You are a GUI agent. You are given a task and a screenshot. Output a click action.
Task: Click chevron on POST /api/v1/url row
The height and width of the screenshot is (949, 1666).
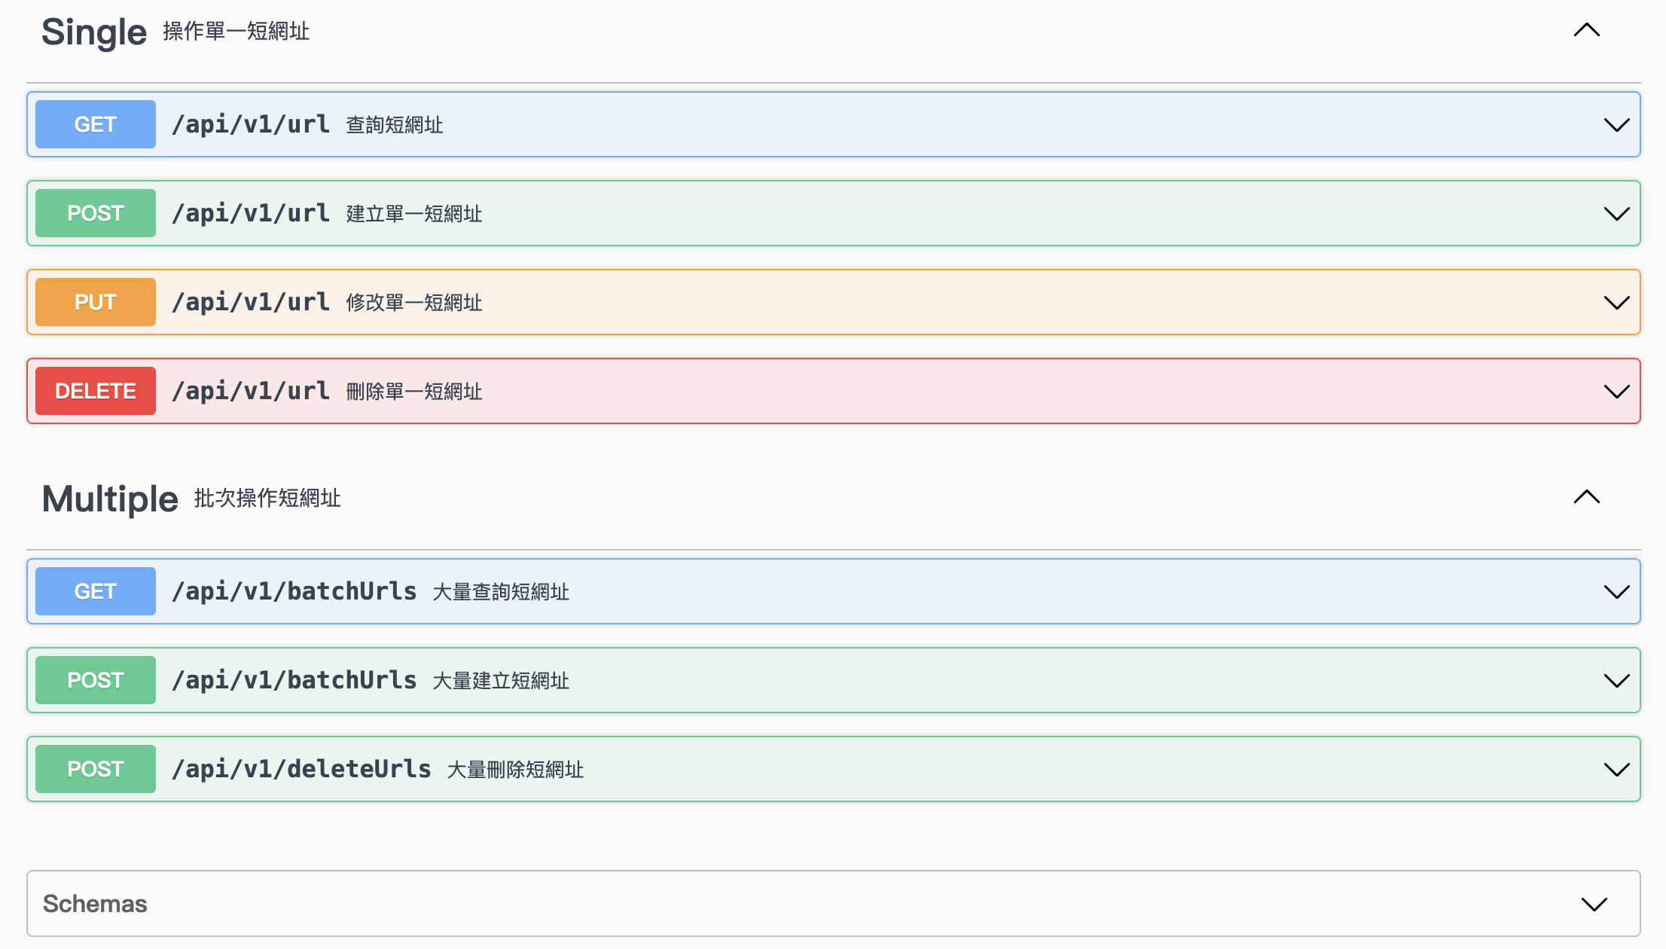pyautogui.click(x=1616, y=214)
